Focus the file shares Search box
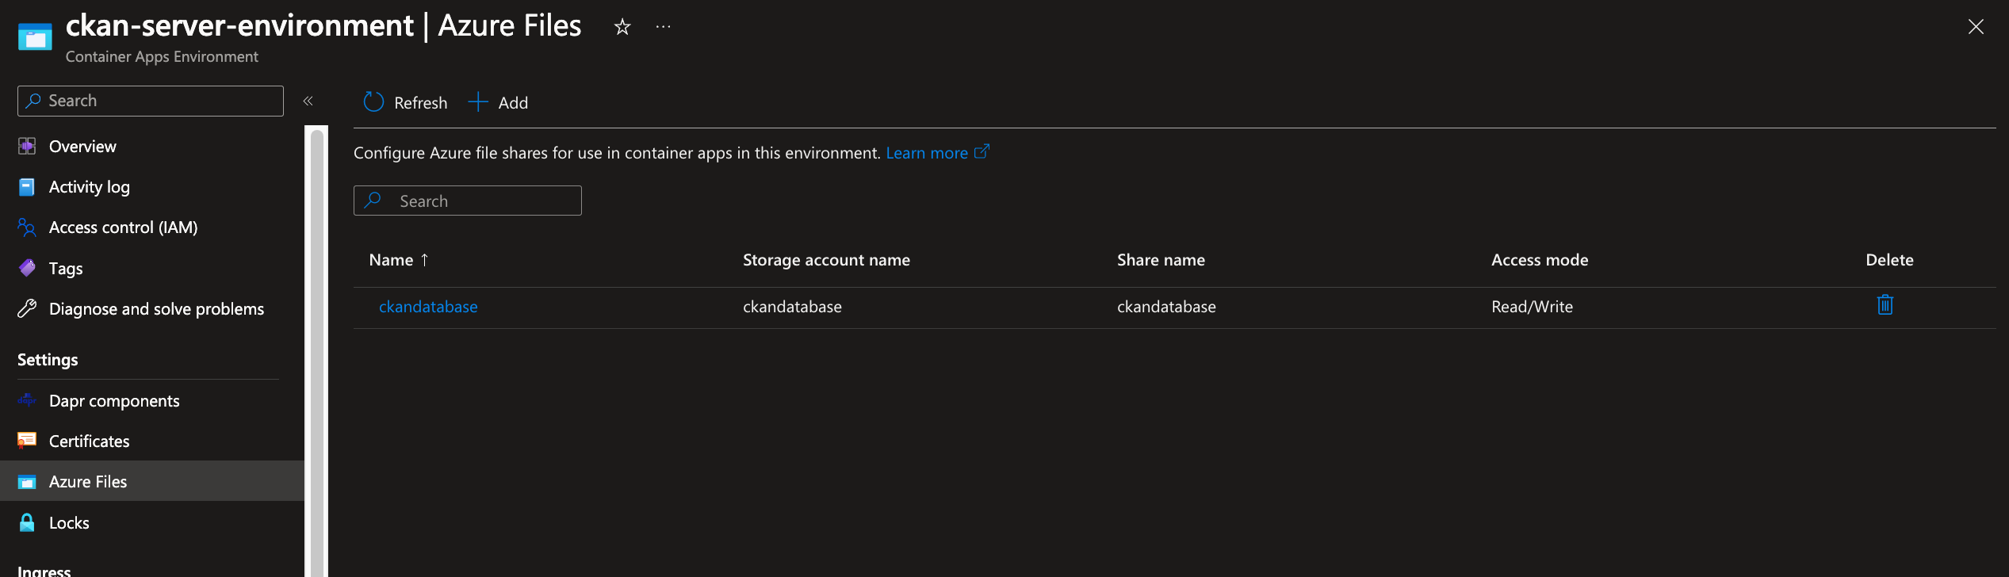 [468, 201]
